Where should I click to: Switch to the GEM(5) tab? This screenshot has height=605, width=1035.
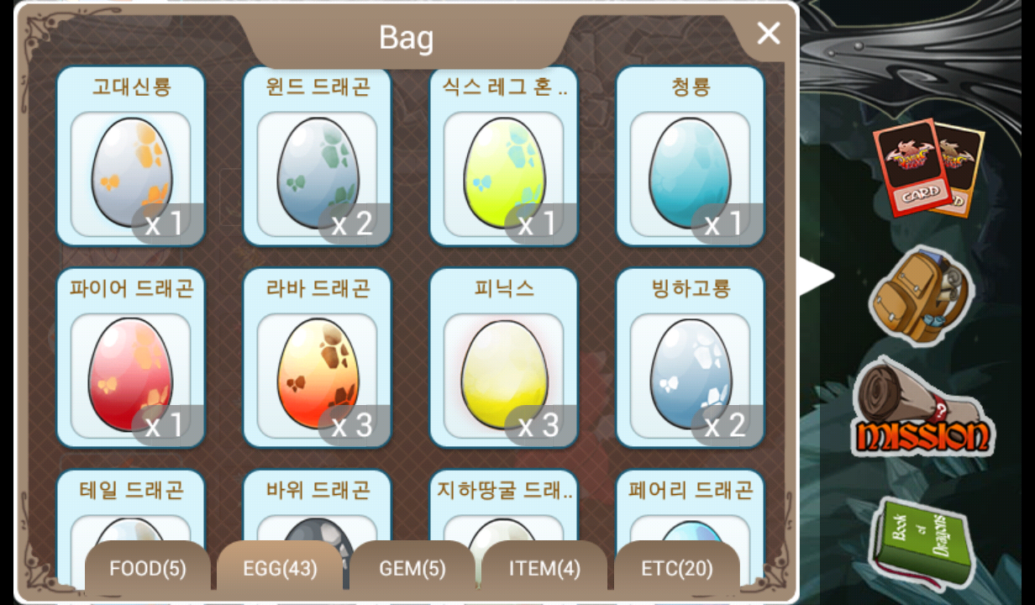[x=412, y=569]
